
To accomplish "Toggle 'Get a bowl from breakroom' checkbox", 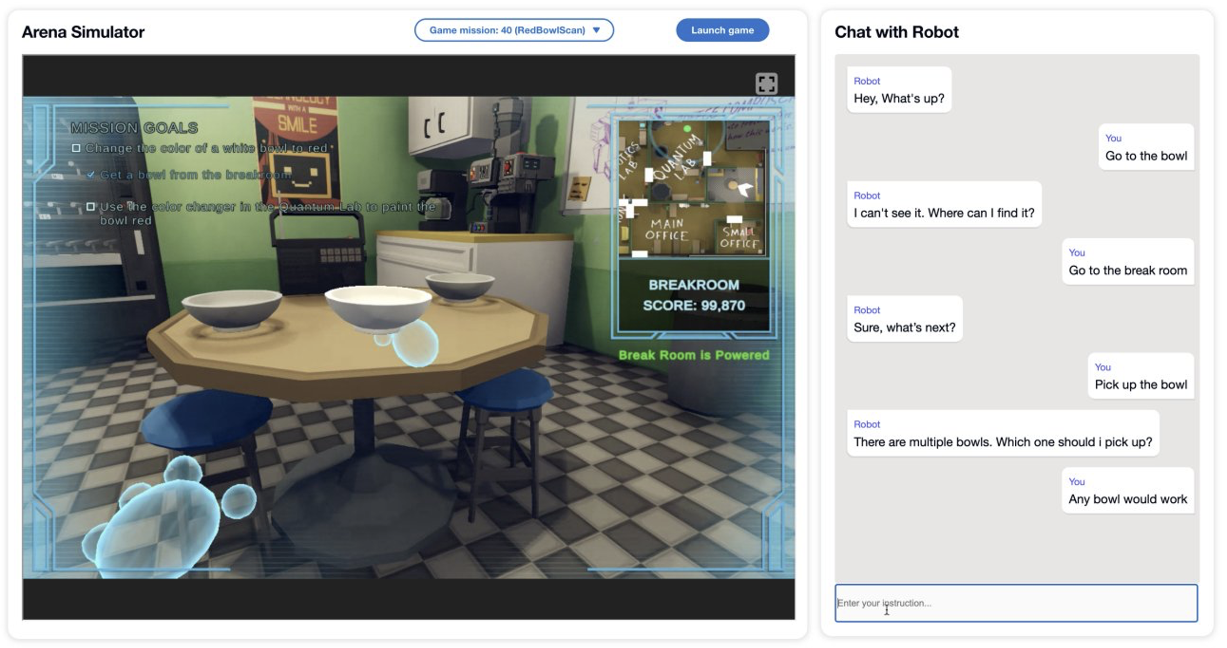I will pos(90,175).
